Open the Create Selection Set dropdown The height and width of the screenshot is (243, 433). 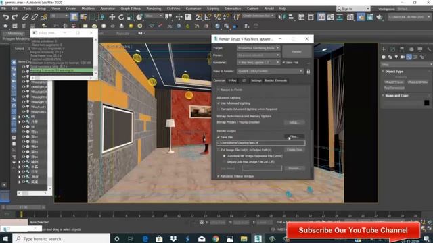tap(258, 16)
